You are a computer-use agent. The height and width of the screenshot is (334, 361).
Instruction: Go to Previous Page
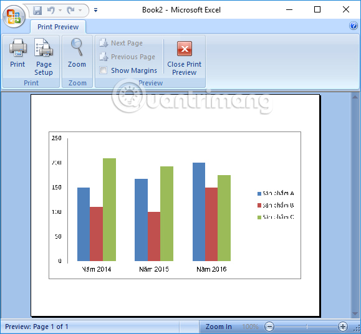click(127, 57)
